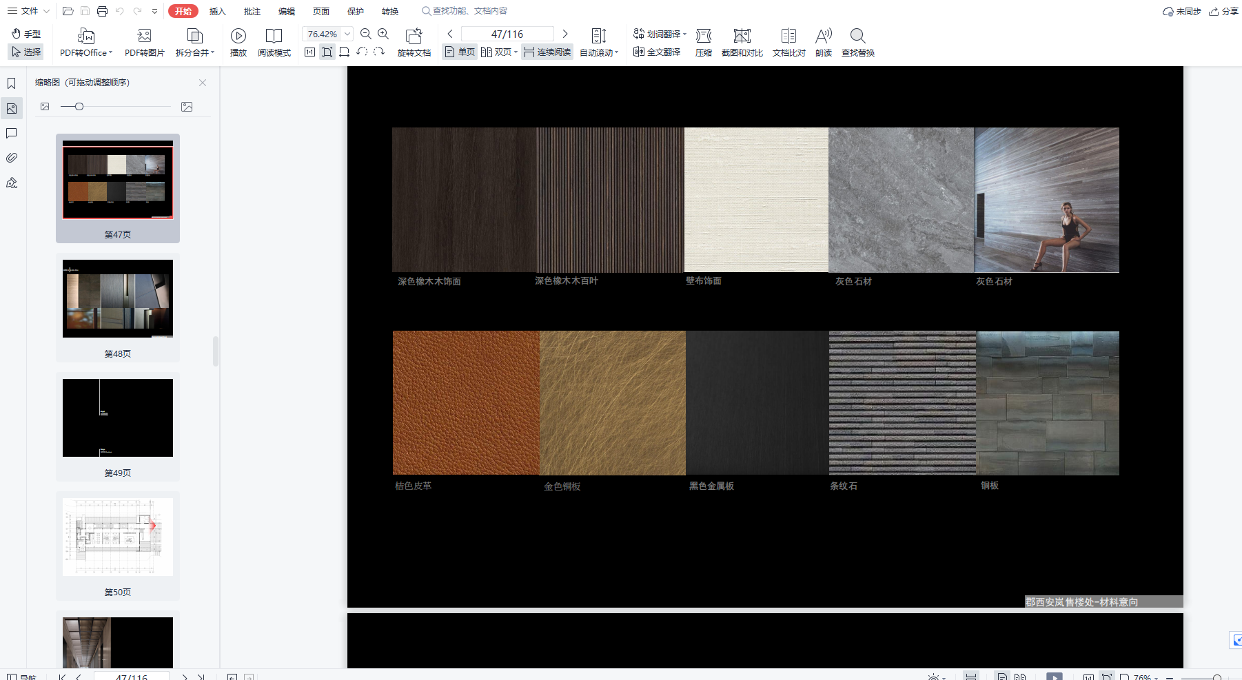Close the thumbnail panel
1242x680 pixels.
point(203,83)
